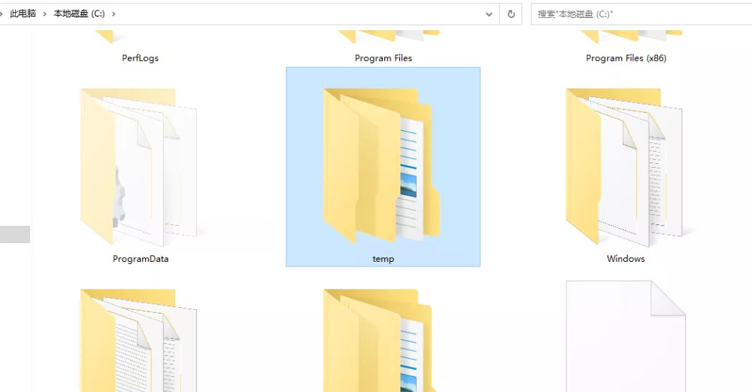Click the Program Files (x86) label
This screenshot has height=392, width=752.
pyautogui.click(x=626, y=58)
